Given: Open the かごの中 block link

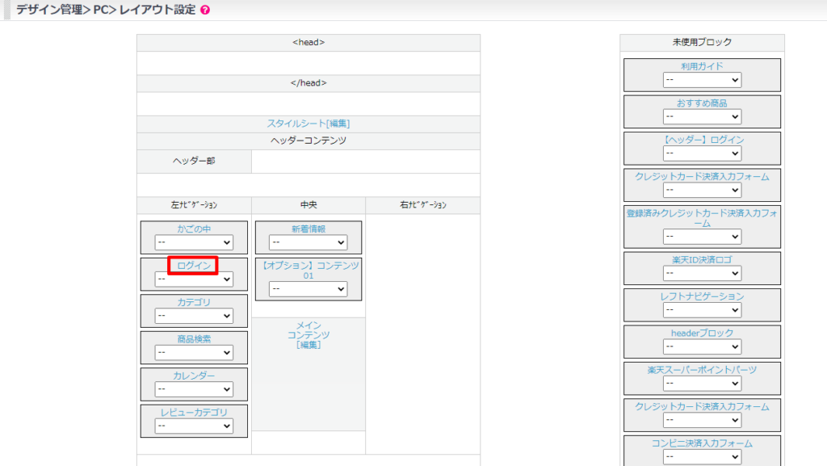Looking at the screenshot, I should (x=194, y=229).
